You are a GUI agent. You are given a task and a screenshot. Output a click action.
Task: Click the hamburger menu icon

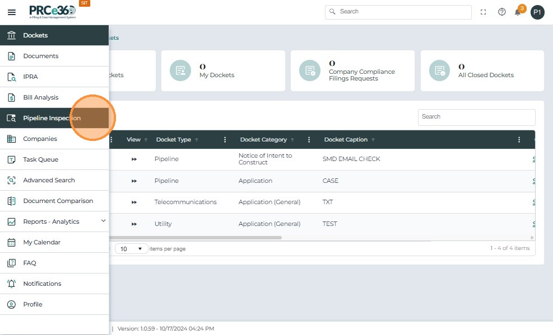click(x=12, y=12)
